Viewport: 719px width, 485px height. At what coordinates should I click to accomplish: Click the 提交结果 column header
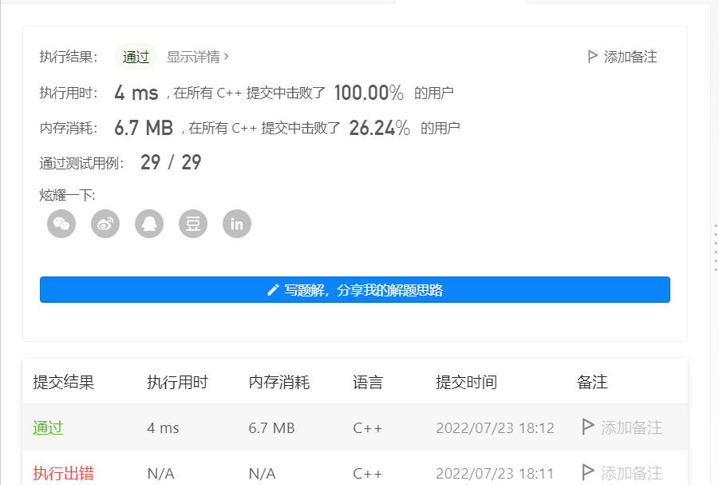(63, 382)
